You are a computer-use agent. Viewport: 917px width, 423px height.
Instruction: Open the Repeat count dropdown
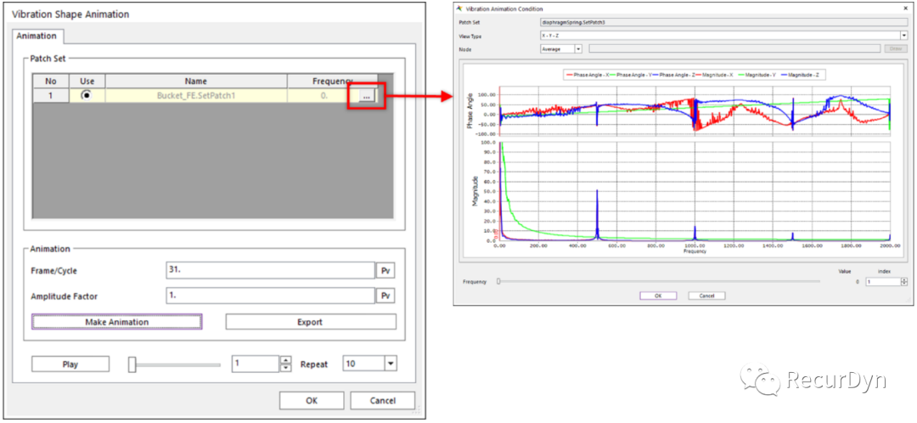point(390,364)
